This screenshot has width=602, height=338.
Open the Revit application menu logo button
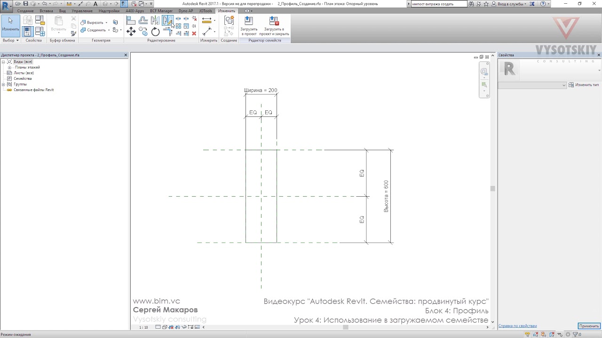6,6
